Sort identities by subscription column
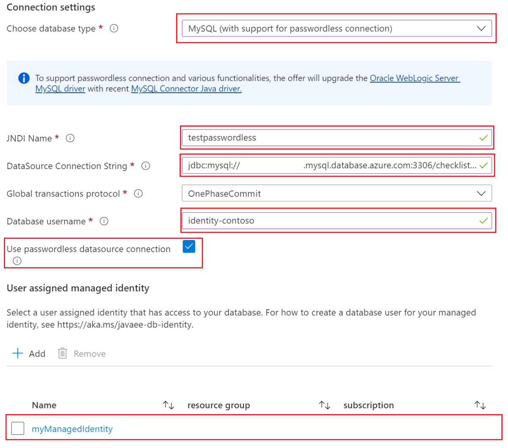 click(x=480, y=405)
